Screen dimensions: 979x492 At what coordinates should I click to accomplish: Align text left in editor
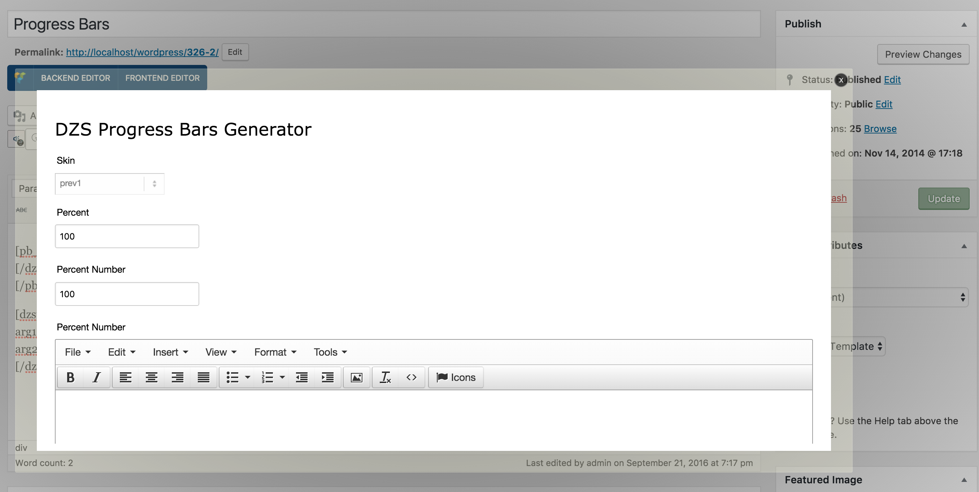tap(125, 377)
